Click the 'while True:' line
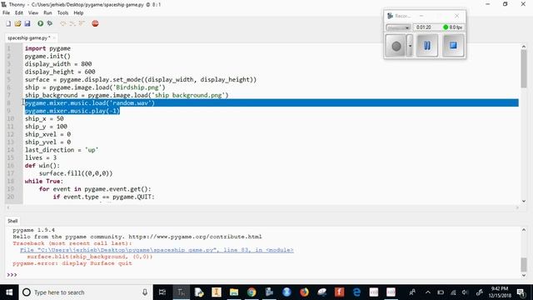Image resolution: width=533 pixels, height=300 pixels. point(44,182)
